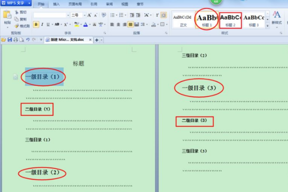Image resolution: width=288 pixels, height=192 pixels.
Task: Toggle superscript X² button
Action: click(x=66, y=24)
